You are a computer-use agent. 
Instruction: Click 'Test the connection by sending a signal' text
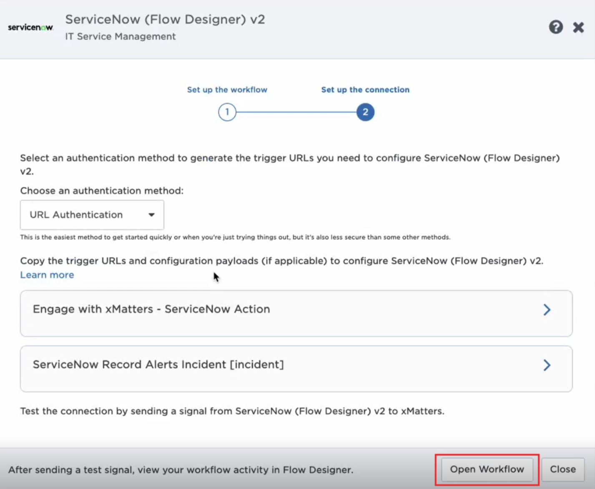coord(232,411)
